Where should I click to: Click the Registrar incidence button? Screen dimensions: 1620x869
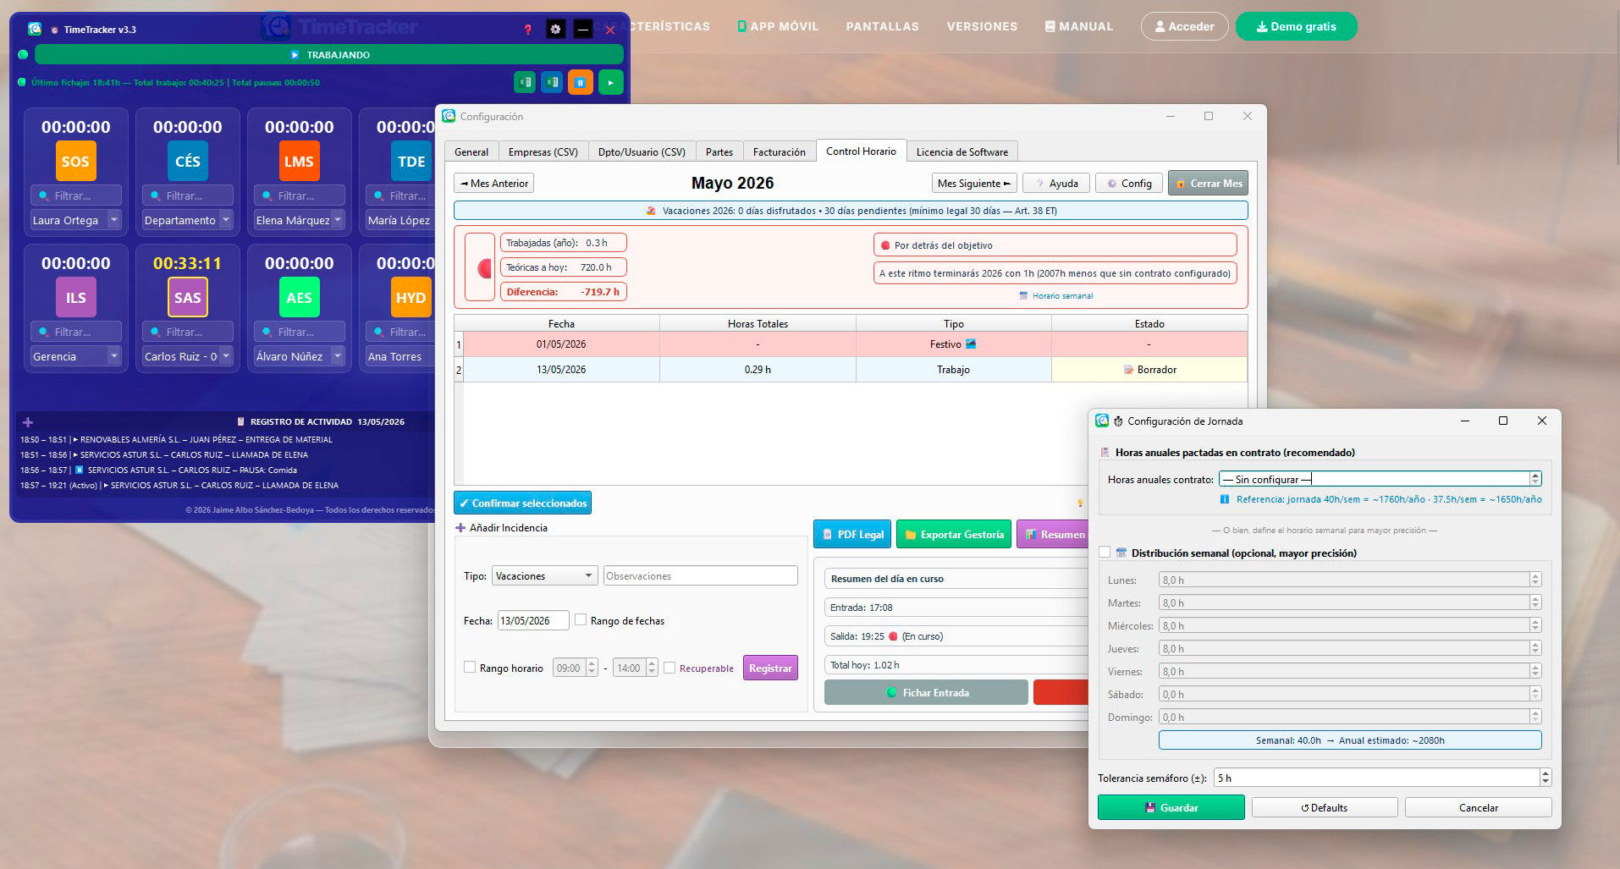(x=770, y=668)
